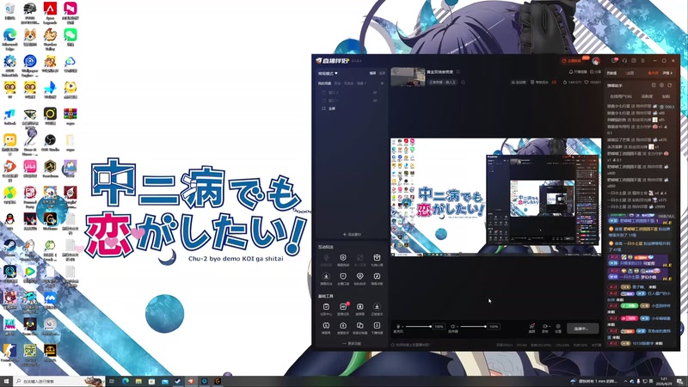Select the WeChat desktop icon

click(x=71, y=37)
